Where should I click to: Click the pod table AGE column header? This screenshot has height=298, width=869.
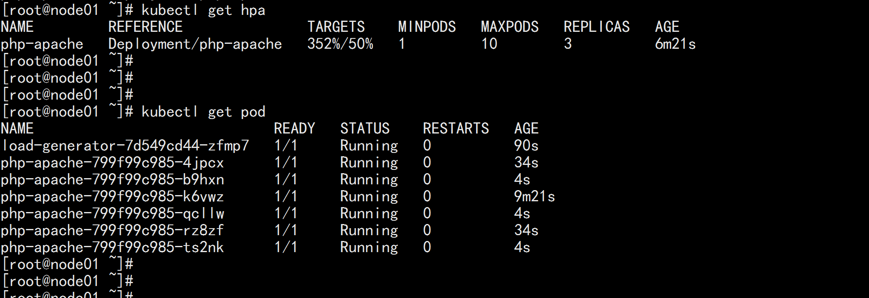(x=526, y=129)
